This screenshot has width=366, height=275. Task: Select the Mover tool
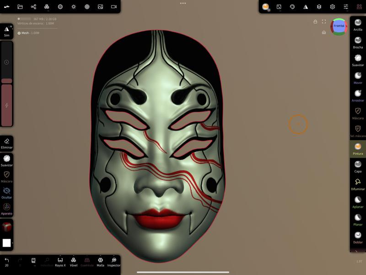358,78
